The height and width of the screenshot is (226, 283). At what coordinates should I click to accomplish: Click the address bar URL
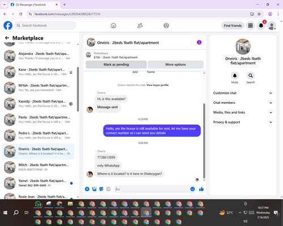[x=67, y=14]
